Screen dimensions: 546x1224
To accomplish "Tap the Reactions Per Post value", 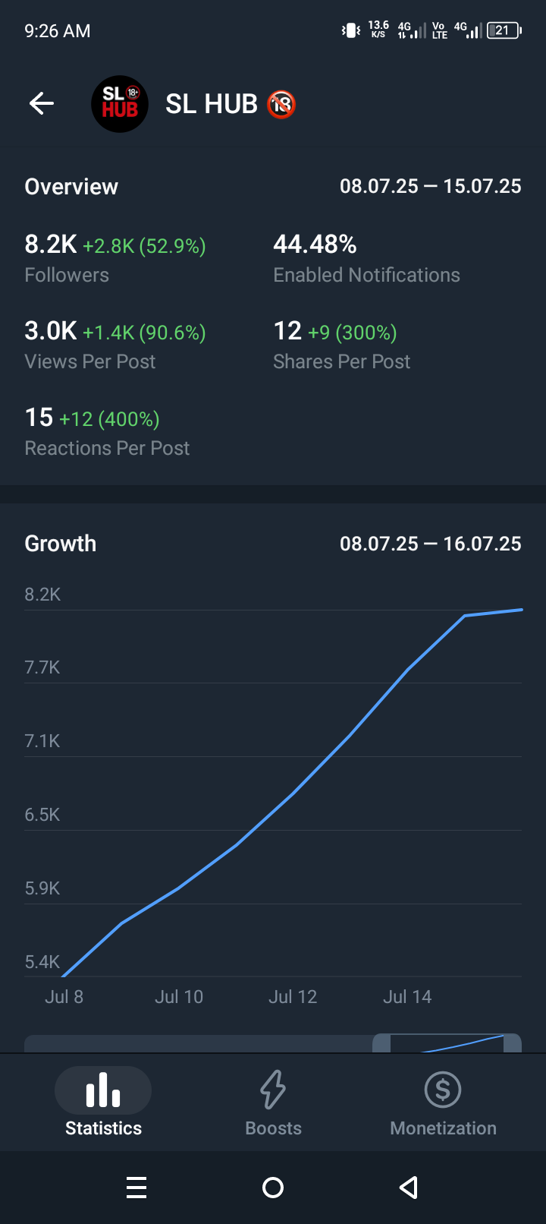I will click(39, 418).
